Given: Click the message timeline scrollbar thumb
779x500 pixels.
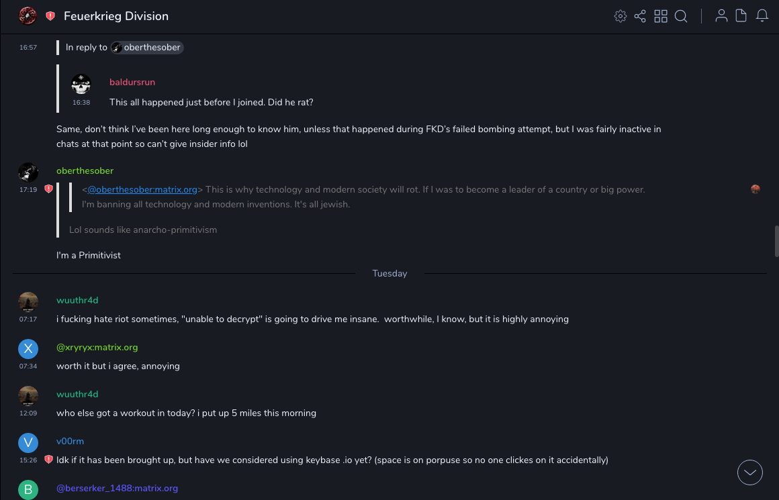Looking at the screenshot, I should pos(776,242).
